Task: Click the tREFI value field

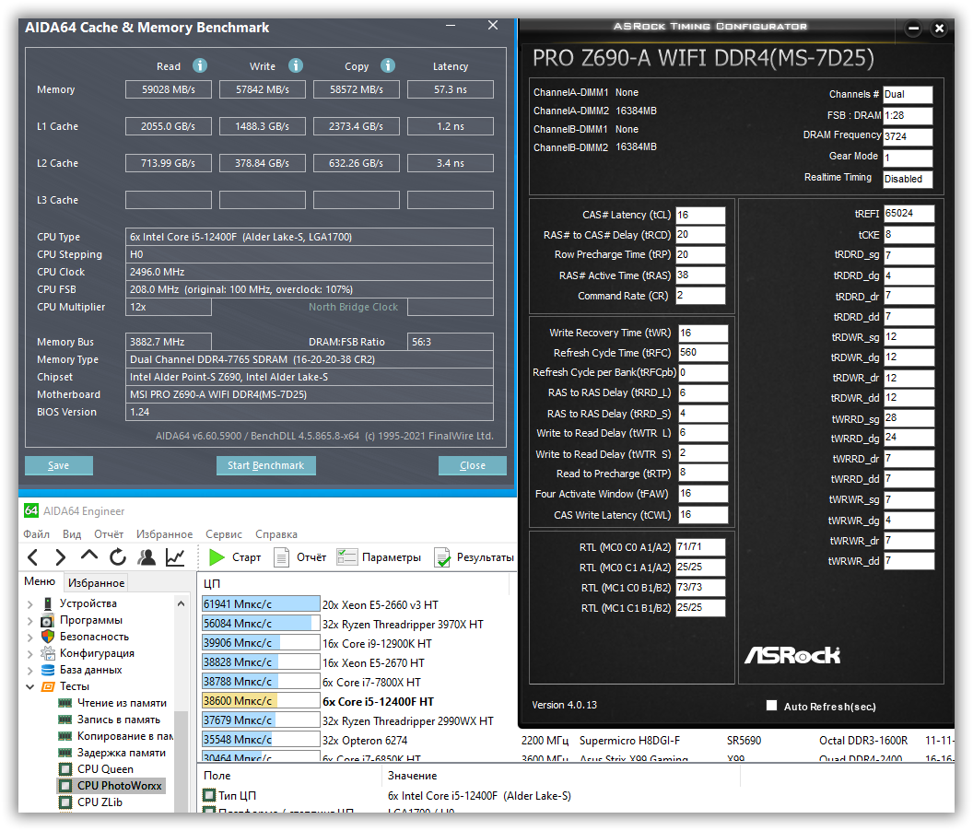Action: click(909, 214)
